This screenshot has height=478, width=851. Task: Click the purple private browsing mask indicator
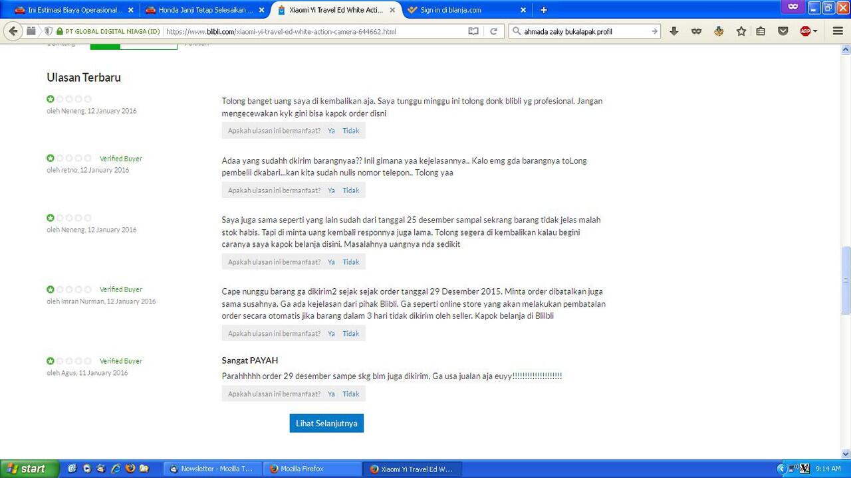tap(793, 7)
